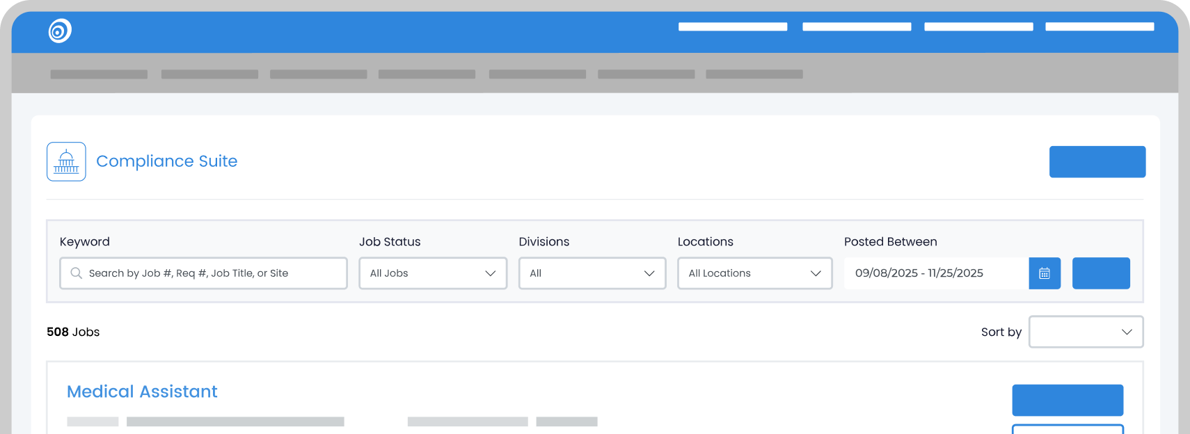
Task: Click the blue button in Compliance Suite header row
Action: (1097, 161)
